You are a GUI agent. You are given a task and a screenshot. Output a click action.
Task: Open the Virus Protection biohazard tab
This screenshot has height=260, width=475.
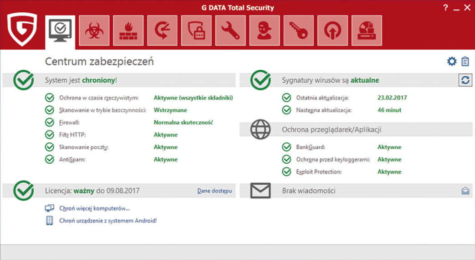pos(94,31)
